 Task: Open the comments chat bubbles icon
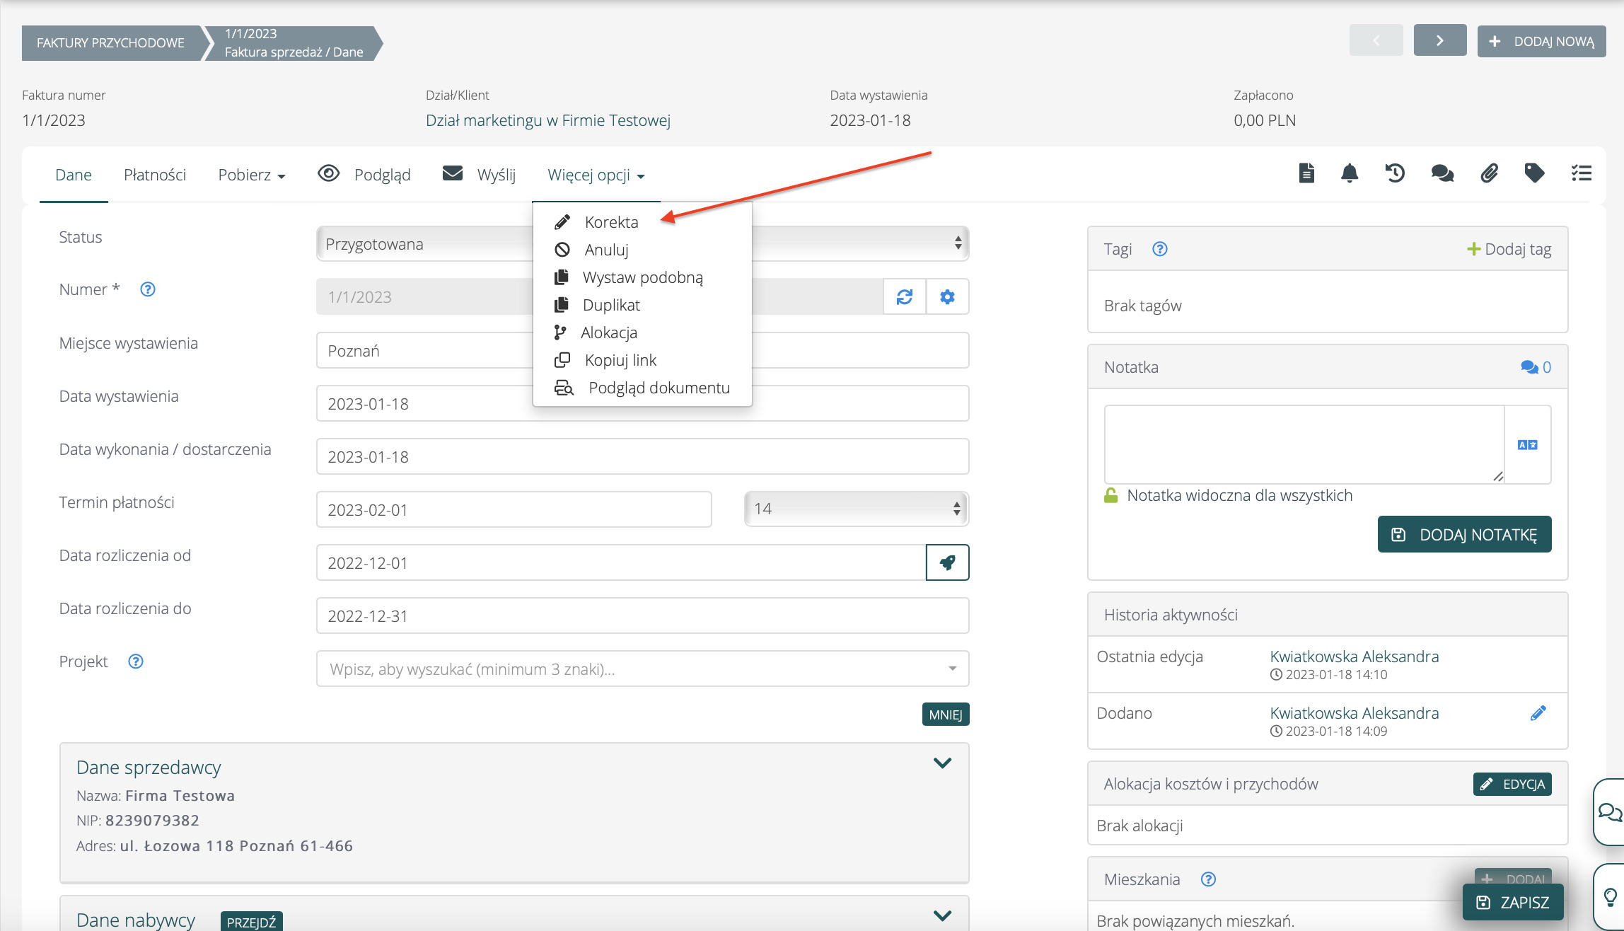point(1442,173)
